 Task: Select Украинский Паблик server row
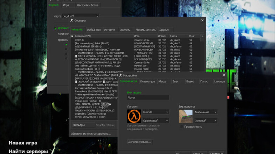click(x=94, y=101)
